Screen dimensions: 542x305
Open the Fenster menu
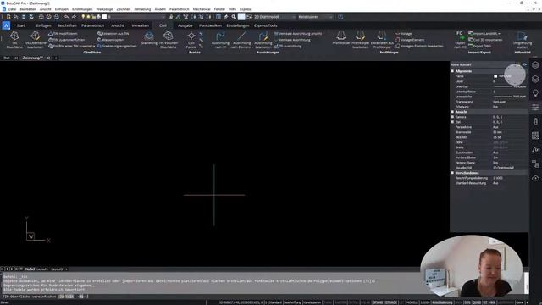tap(219, 9)
